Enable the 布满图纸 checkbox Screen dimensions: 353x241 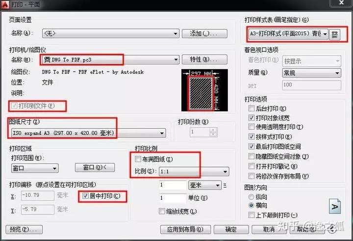(138, 159)
